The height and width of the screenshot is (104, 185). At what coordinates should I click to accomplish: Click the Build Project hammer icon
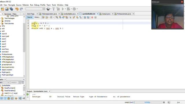[53, 9]
